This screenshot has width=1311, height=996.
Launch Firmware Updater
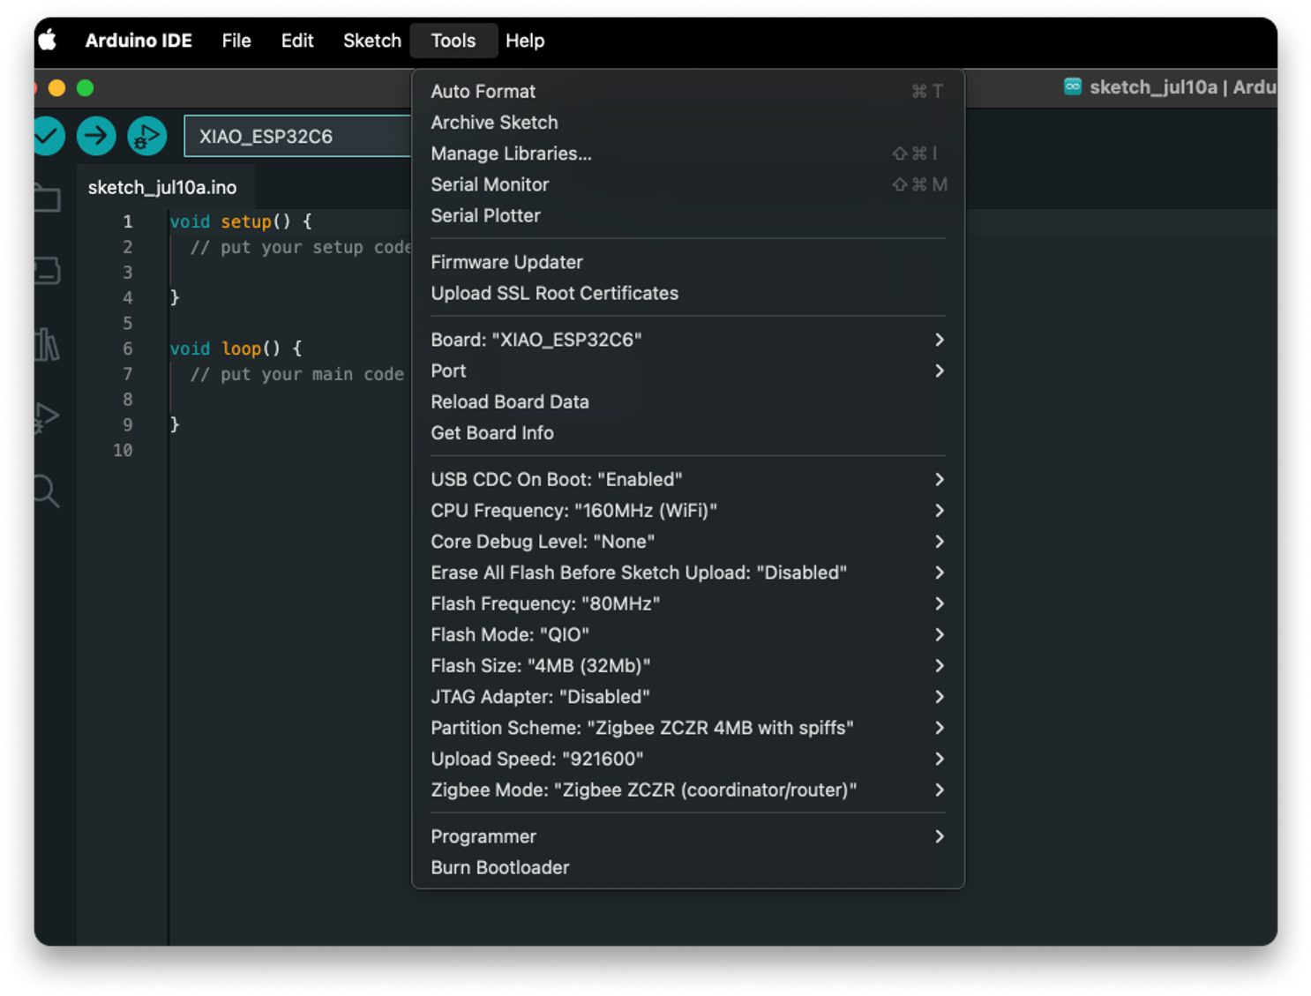pos(688,262)
